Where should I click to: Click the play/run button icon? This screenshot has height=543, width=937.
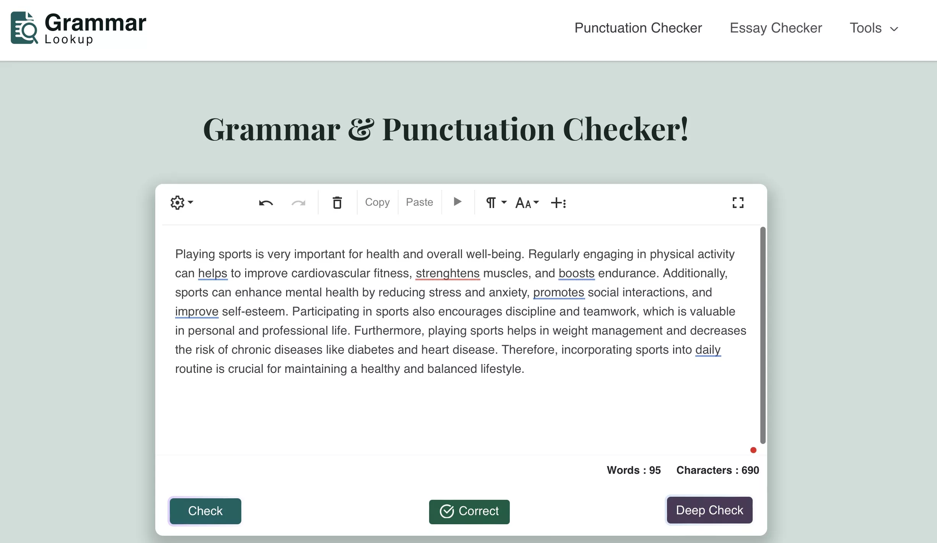coord(457,202)
